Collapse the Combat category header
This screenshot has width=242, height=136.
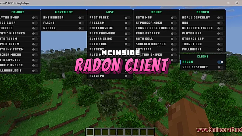point(18,12)
